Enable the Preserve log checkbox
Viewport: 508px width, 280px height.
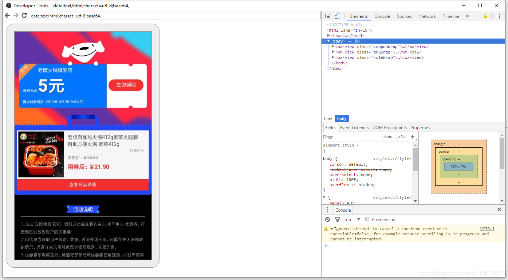pos(367,219)
